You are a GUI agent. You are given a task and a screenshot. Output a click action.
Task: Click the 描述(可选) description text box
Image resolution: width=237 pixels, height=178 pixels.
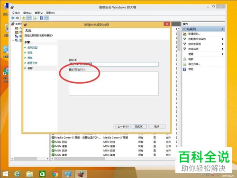(x=114, y=84)
